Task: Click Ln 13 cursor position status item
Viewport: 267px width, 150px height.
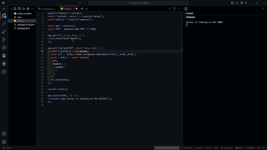Action: pyautogui.click(x=186, y=148)
